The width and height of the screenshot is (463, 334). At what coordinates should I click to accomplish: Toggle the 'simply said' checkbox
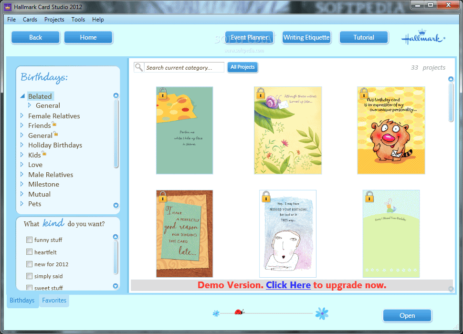click(x=29, y=276)
